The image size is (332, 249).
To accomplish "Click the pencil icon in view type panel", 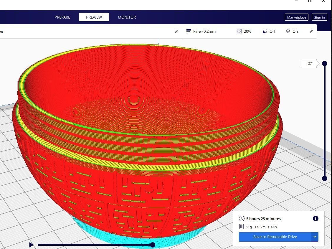I will (176, 31).
